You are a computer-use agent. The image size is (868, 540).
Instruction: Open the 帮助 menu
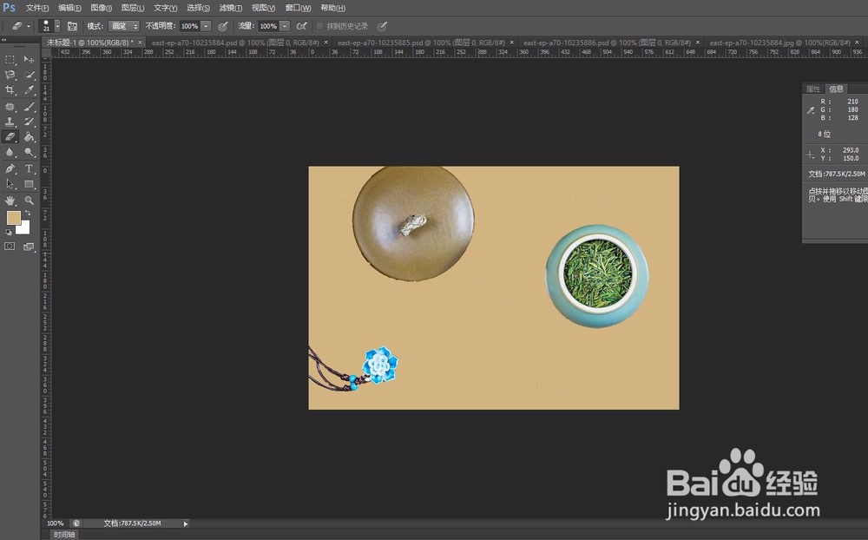(332, 8)
